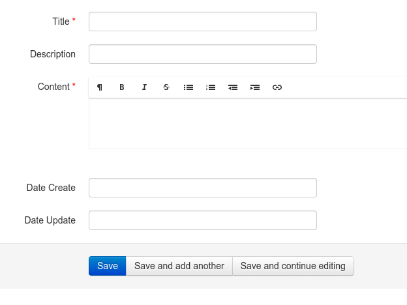
Task: Click Save and add another
Action: coord(179,266)
